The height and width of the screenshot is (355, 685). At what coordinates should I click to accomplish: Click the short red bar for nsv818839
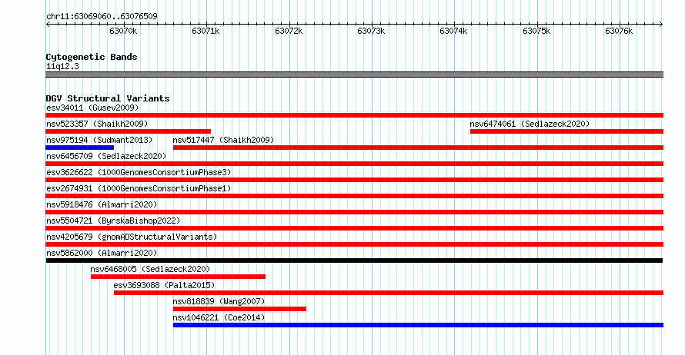[x=239, y=309]
